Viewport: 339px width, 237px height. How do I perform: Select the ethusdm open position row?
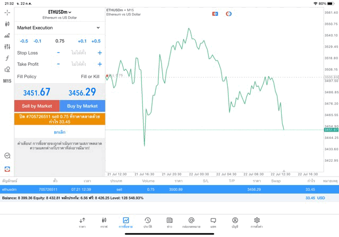159,189
